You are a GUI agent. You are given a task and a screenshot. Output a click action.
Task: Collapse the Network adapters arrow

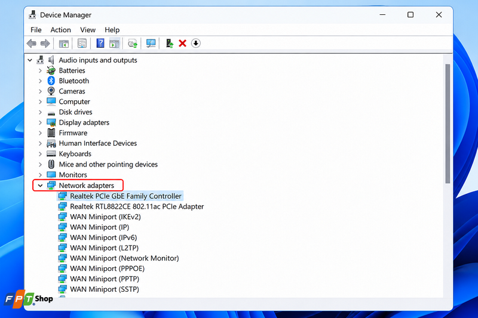(x=40, y=186)
